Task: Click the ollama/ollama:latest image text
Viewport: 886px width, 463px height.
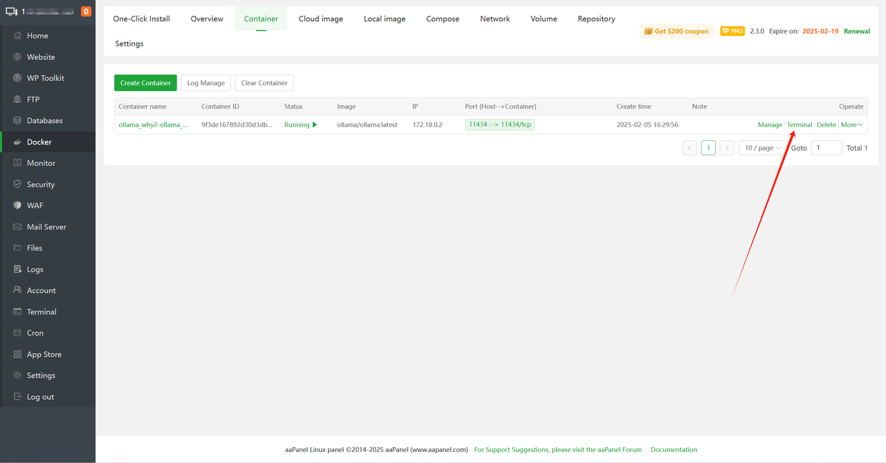Action: [x=367, y=125]
